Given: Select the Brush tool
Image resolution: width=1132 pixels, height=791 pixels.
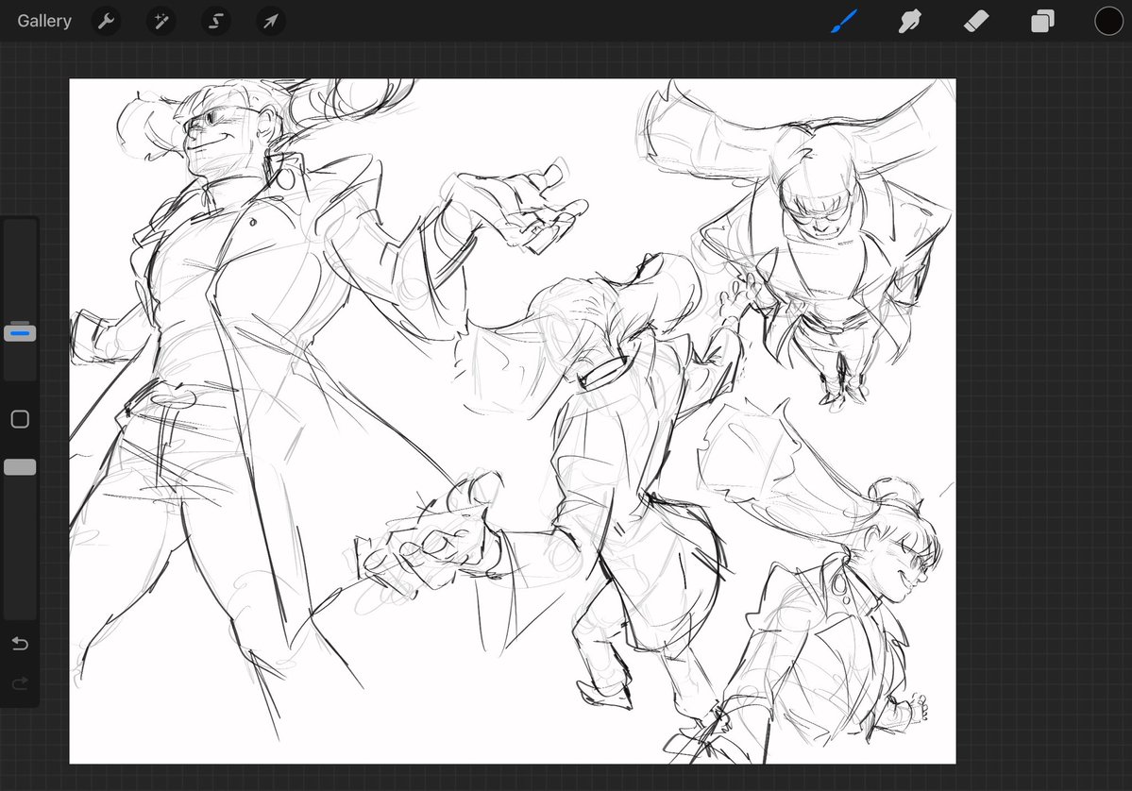Looking at the screenshot, I should (844, 21).
